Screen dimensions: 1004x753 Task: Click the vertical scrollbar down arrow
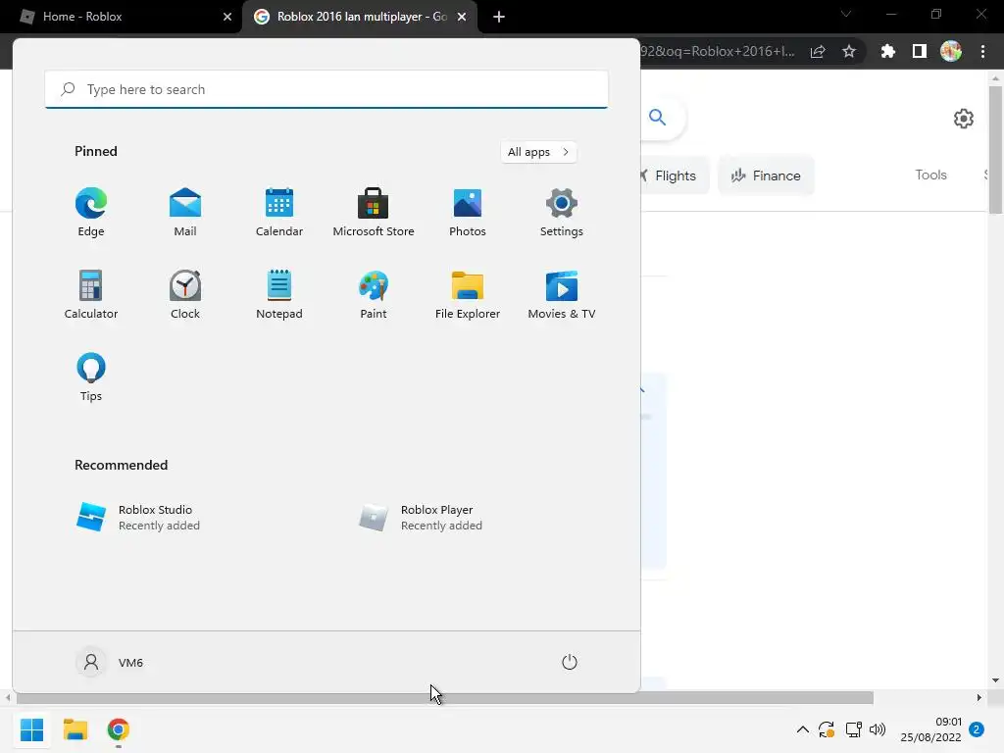click(x=995, y=680)
